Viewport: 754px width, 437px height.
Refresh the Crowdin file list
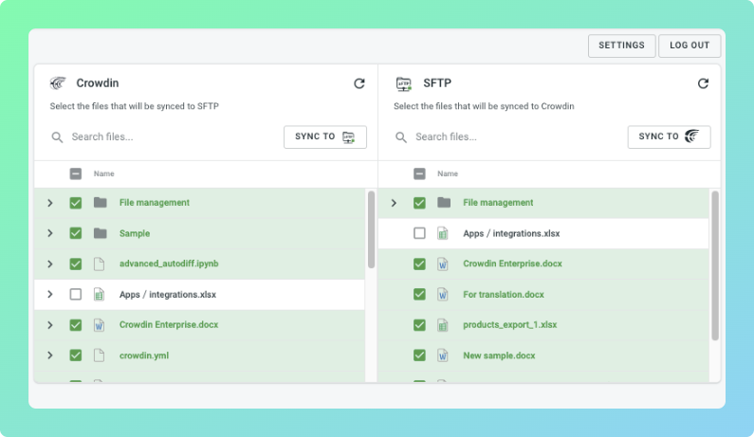click(x=359, y=83)
